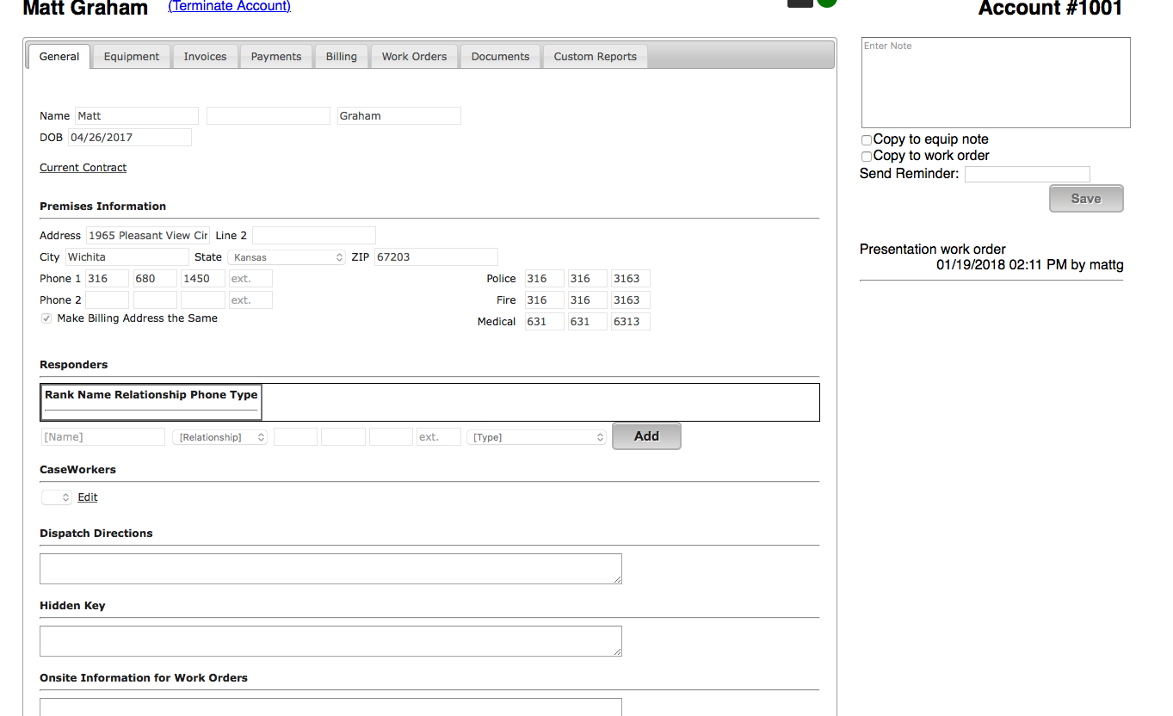Click the Address field with Pleasant View Cir
The height and width of the screenshot is (716, 1173).
coord(148,235)
